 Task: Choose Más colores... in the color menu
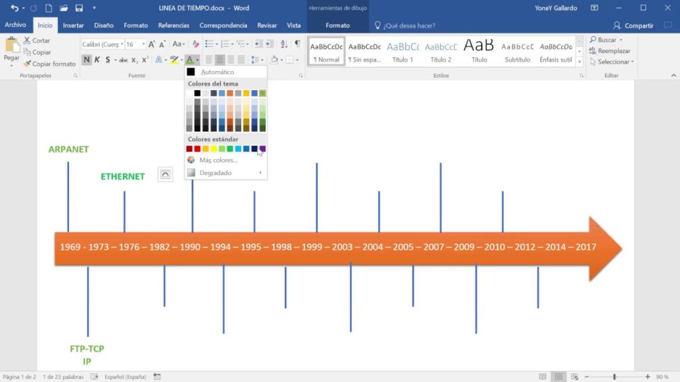[x=218, y=160]
